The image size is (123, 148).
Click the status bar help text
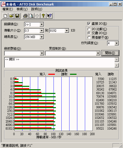(x=17, y=145)
